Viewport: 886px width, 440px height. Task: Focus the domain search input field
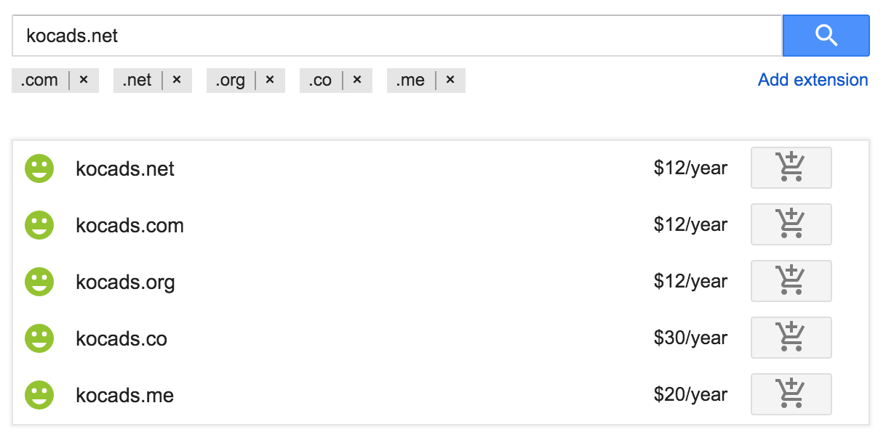(x=397, y=36)
